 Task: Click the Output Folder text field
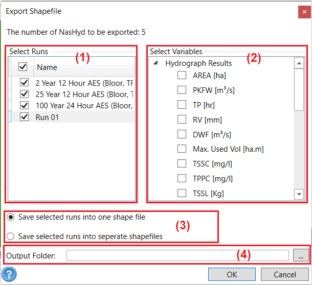[177, 255]
